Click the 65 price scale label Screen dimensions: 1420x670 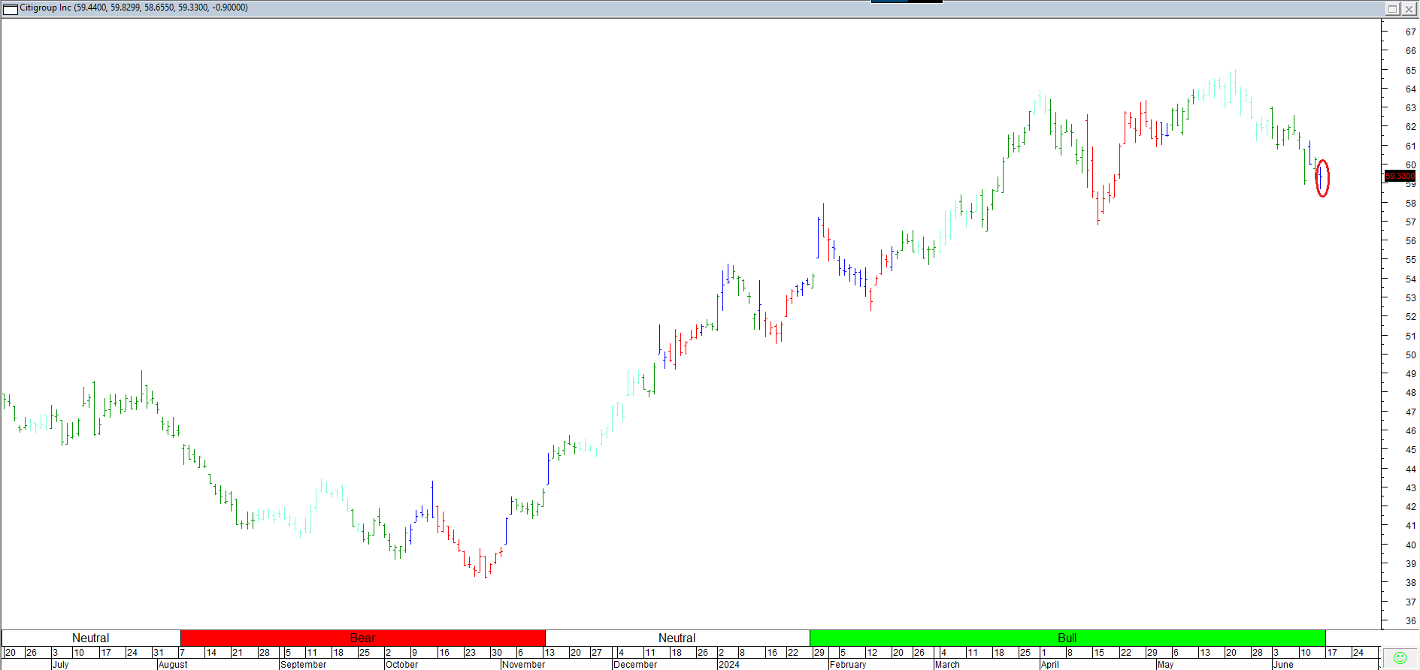coord(1410,70)
